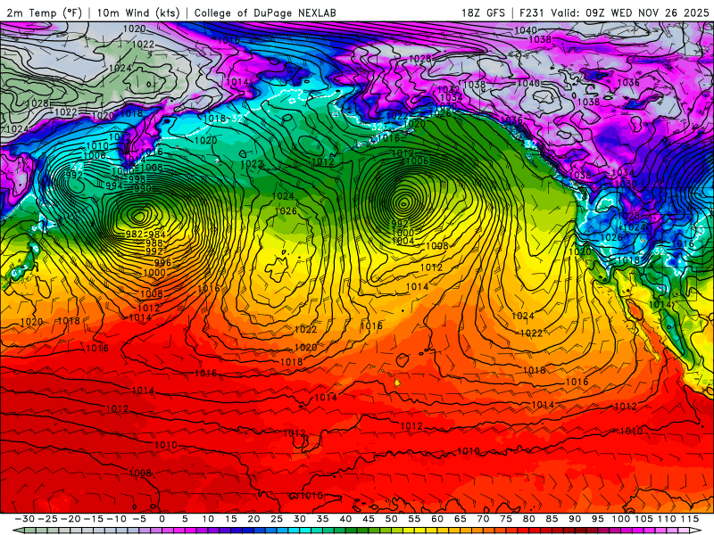714x535 pixels.
Task: Click the "100" value on the color scale
Action: 620,519
